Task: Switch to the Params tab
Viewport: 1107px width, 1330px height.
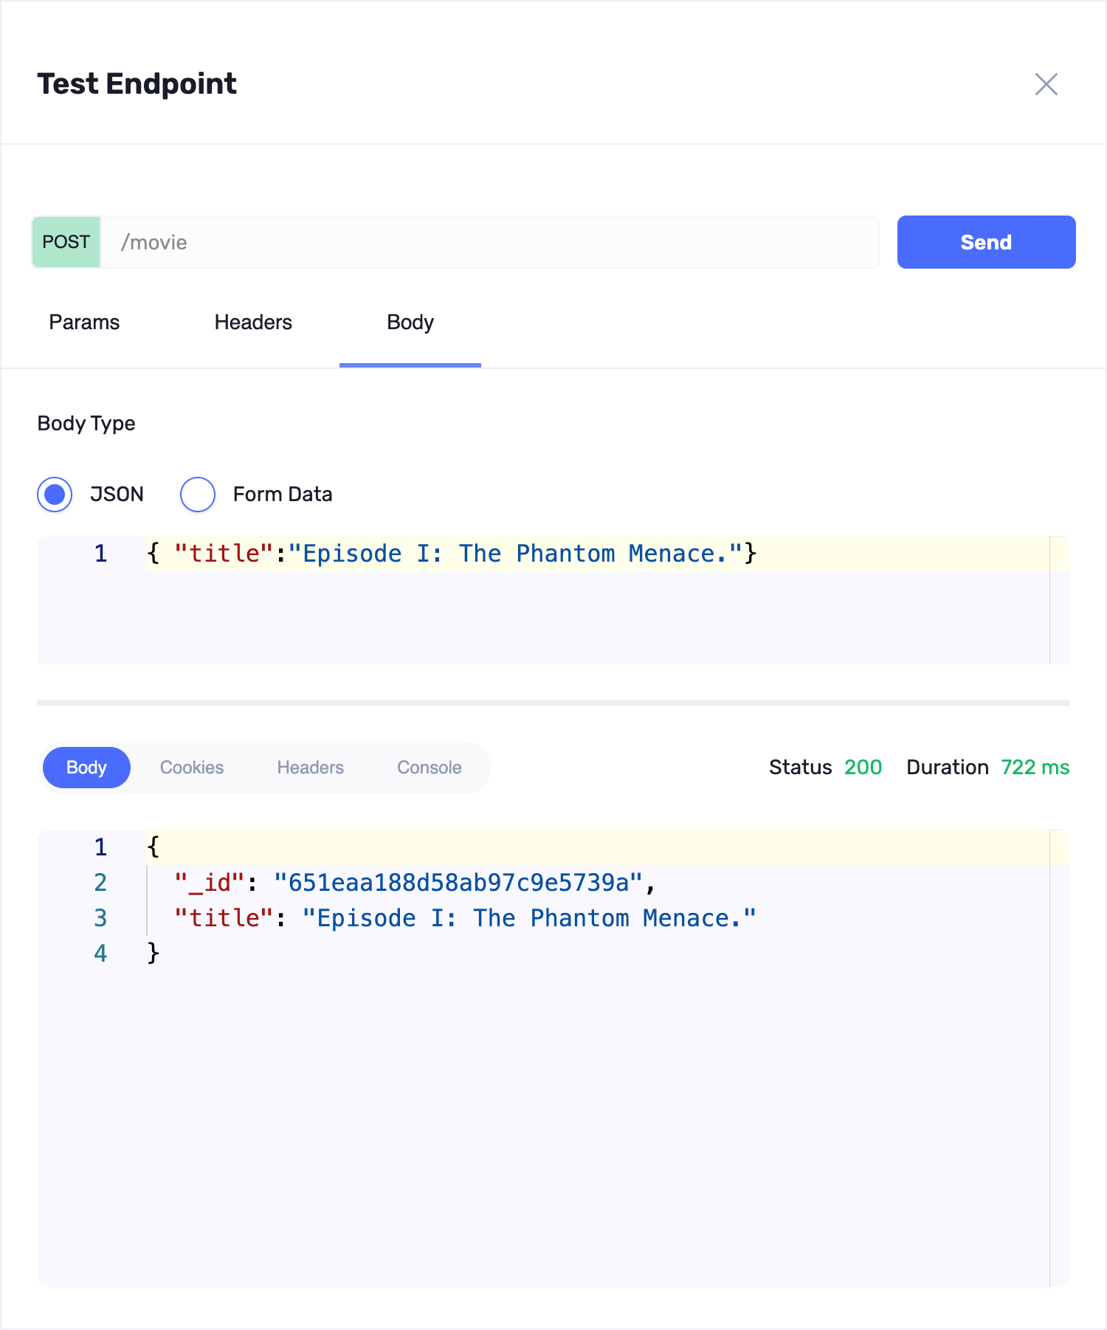Action: 84,323
